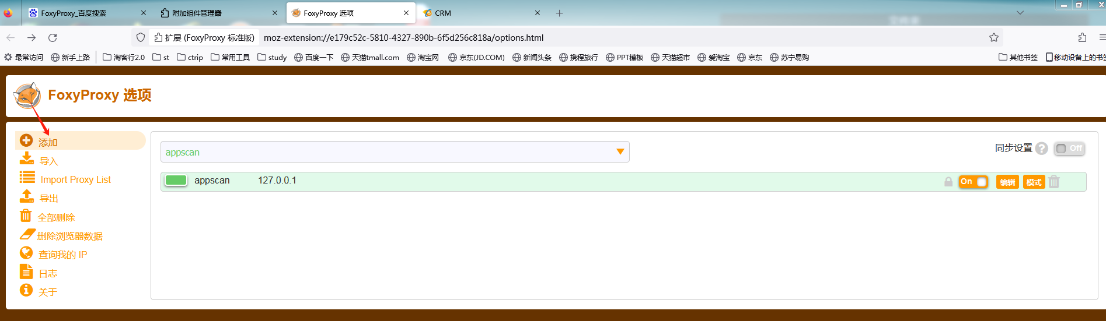Open the 苏宁易购 bookmark
The height and width of the screenshot is (321, 1106).
click(x=789, y=57)
